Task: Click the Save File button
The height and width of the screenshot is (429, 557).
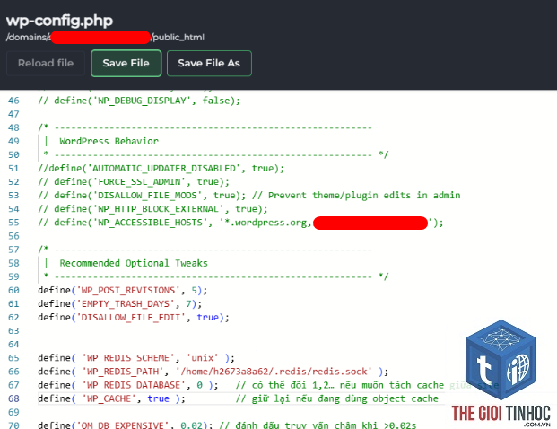Action: (126, 63)
